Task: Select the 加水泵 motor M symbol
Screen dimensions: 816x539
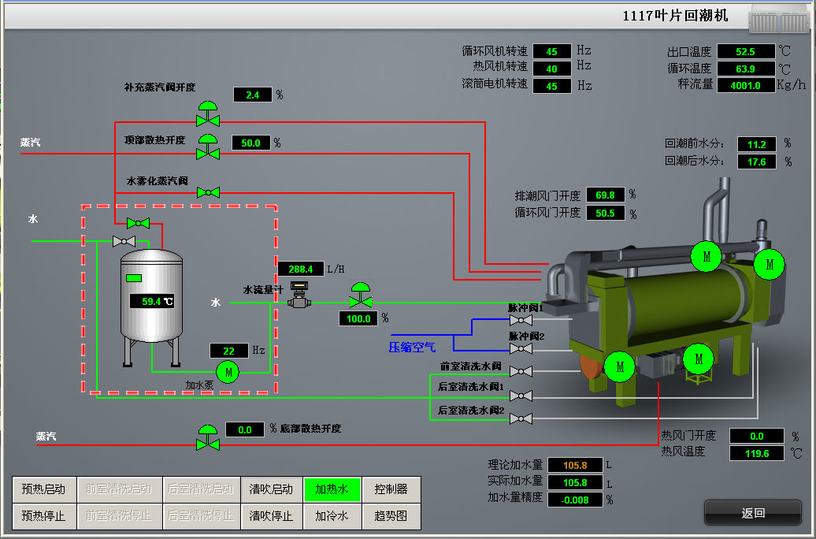Action: [228, 371]
